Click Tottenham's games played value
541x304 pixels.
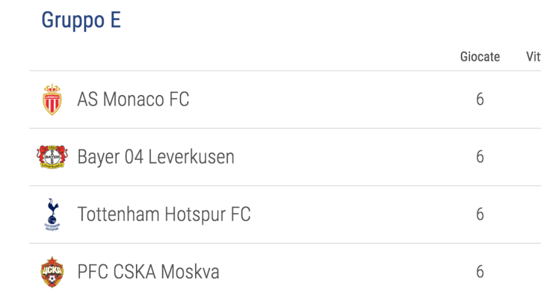(x=480, y=215)
